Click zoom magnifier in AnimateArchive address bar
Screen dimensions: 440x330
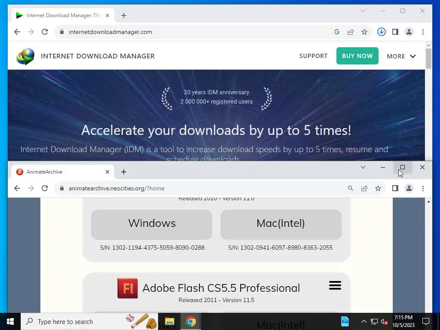coord(351,188)
